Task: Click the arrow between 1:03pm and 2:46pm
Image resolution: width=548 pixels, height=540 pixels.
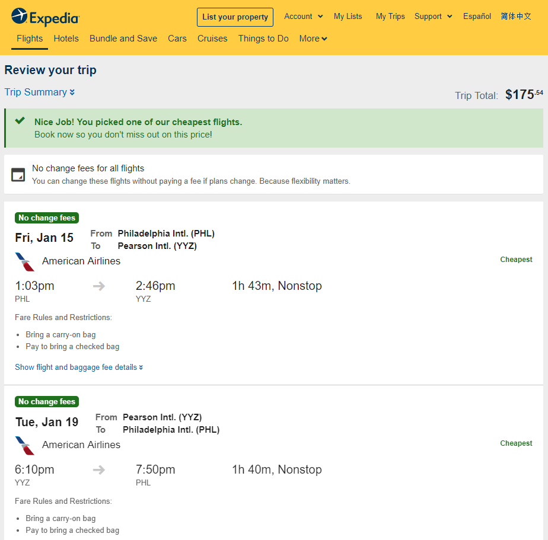Action: (99, 286)
